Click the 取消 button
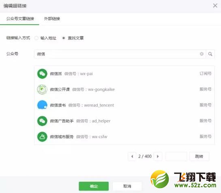This screenshot has width=221, height=193. [x=127, y=186]
